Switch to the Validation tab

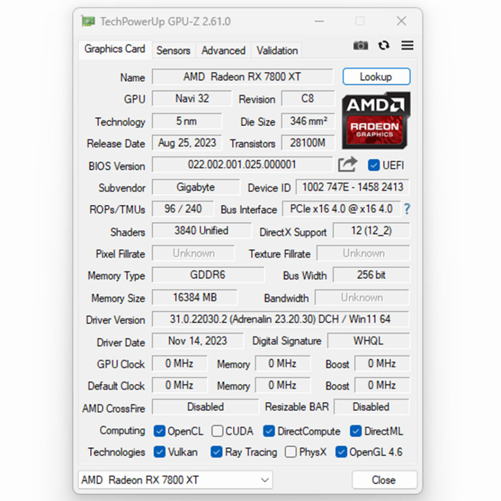point(277,50)
